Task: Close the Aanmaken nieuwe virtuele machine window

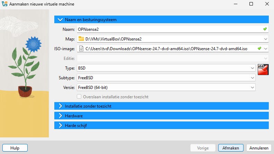Action: (267, 4)
